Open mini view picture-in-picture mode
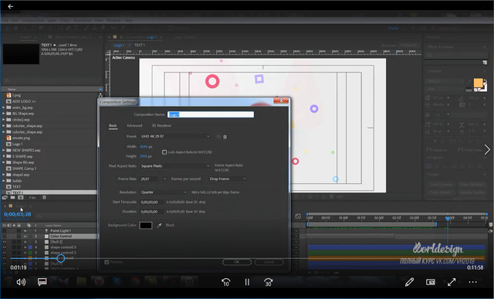Viewport: 494px width, 299px height. tap(431, 282)
